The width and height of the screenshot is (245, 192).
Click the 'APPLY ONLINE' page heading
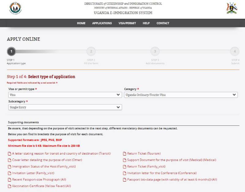coord(24,39)
